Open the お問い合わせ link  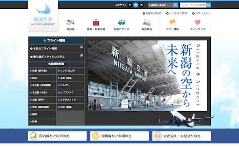tap(201, 14)
